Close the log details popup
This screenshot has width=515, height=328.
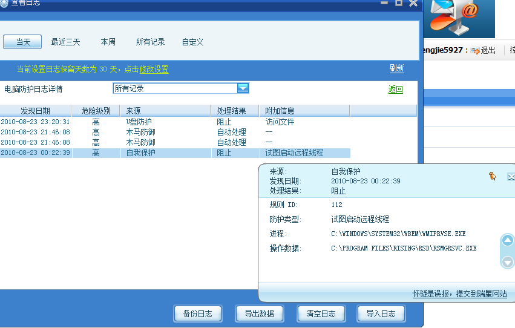[x=511, y=177]
